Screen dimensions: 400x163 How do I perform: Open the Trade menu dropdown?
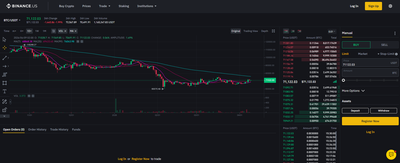point(104,6)
